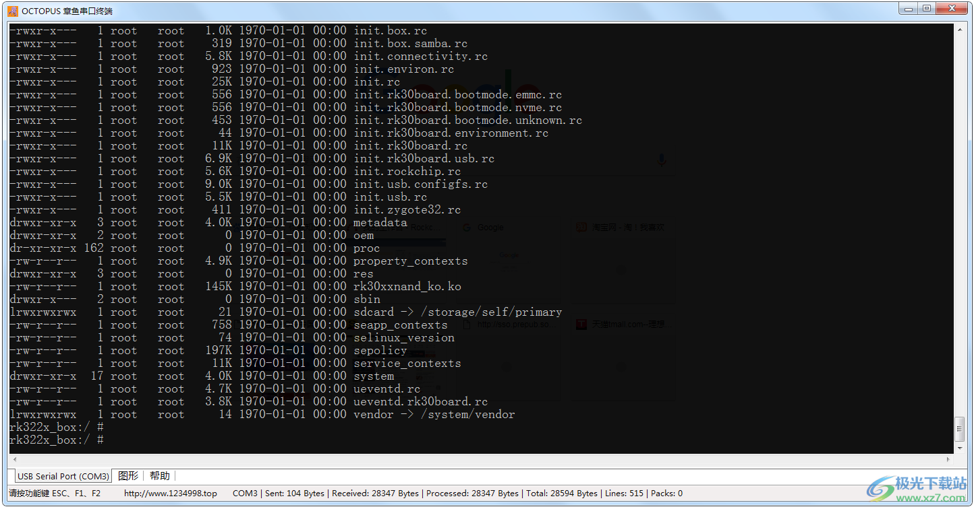The image size is (974, 509).
Task: Click the init.rc file name
Action: tap(377, 81)
